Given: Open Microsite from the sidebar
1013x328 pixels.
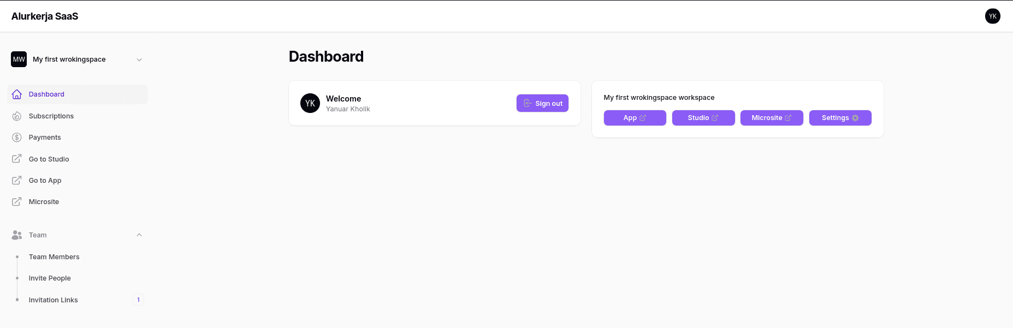Looking at the screenshot, I should click(78, 201).
